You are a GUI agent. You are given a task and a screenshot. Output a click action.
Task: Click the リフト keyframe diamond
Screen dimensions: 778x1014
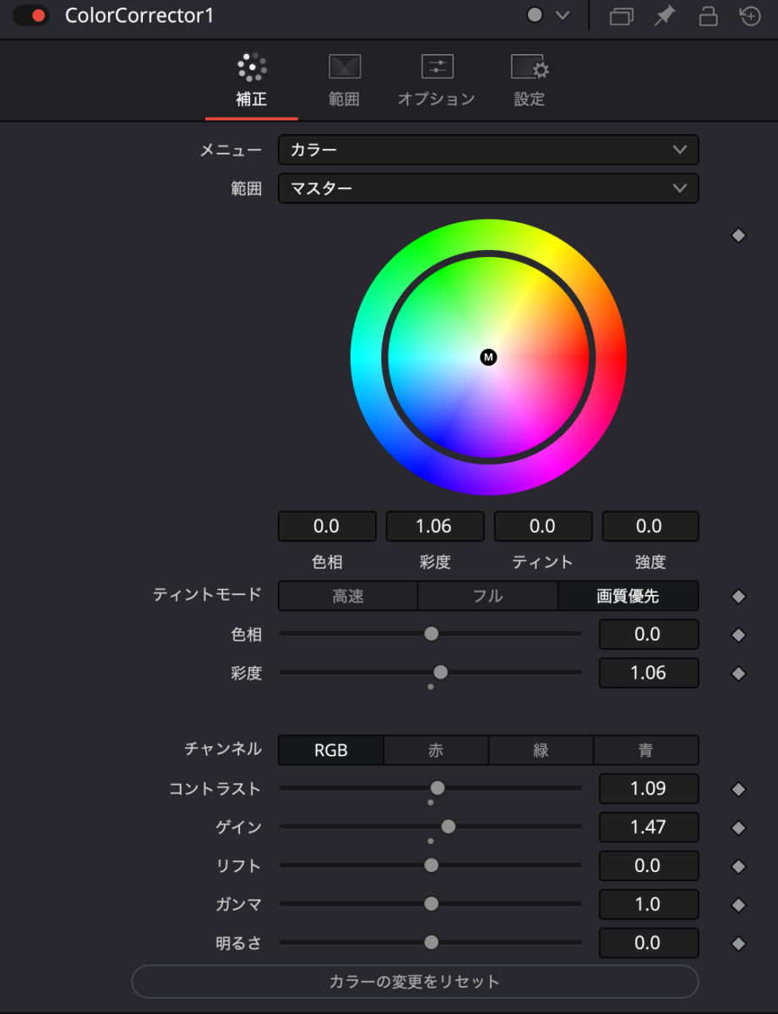click(x=738, y=866)
